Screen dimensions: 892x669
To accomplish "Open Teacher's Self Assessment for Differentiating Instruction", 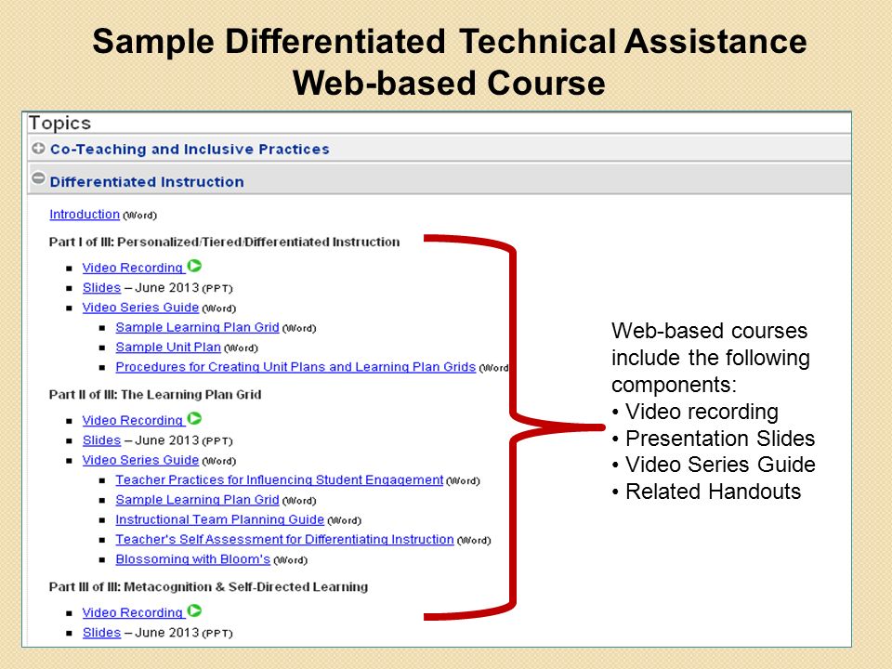I will (285, 540).
